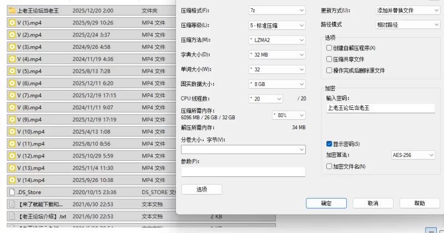Image resolution: width=444 pixels, height=233 pixels.
Task: Enable 创建自解压程序 checkbox
Action: pyautogui.click(x=329, y=48)
